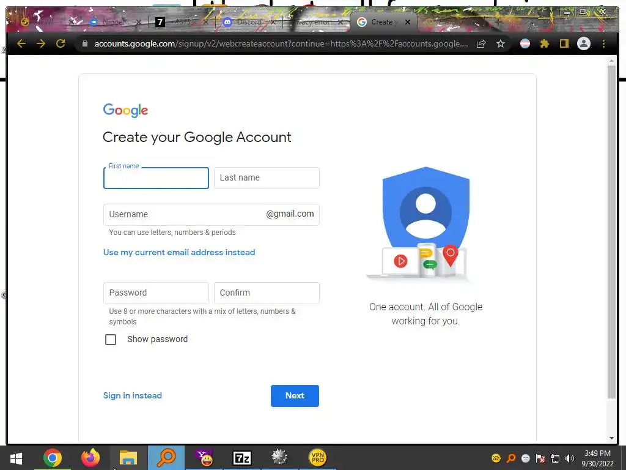Image resolution: width=626 pixels, height=470 pixels.
Task: Open the clock showing 3:49 PM
Action: (598, 458)
